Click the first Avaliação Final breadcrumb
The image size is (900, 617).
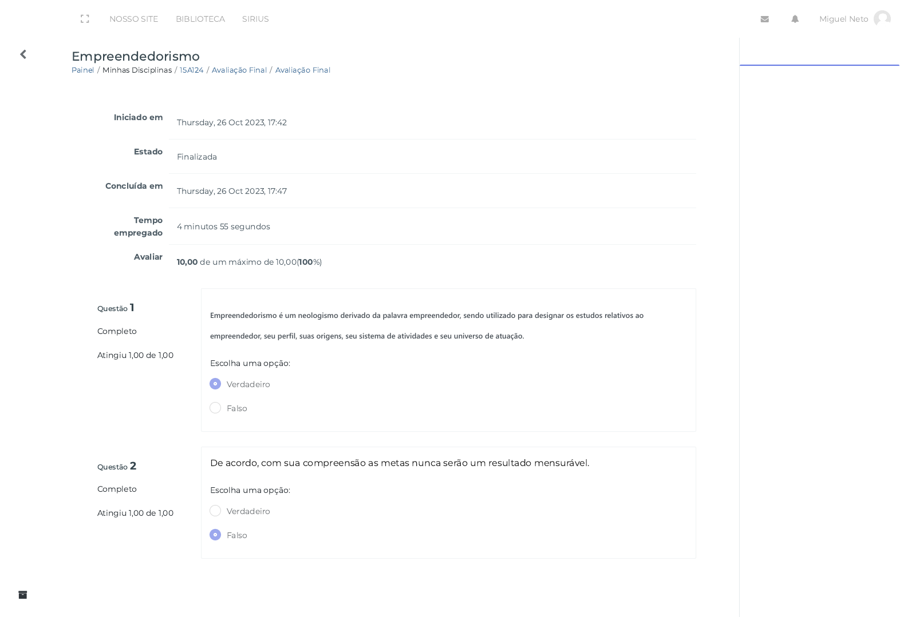(x=239, y=70)
